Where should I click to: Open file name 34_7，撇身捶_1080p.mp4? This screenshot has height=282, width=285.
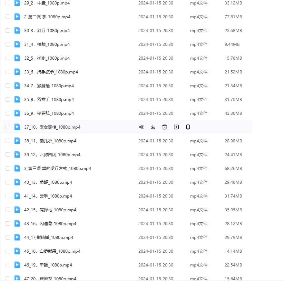pos(49,86)
